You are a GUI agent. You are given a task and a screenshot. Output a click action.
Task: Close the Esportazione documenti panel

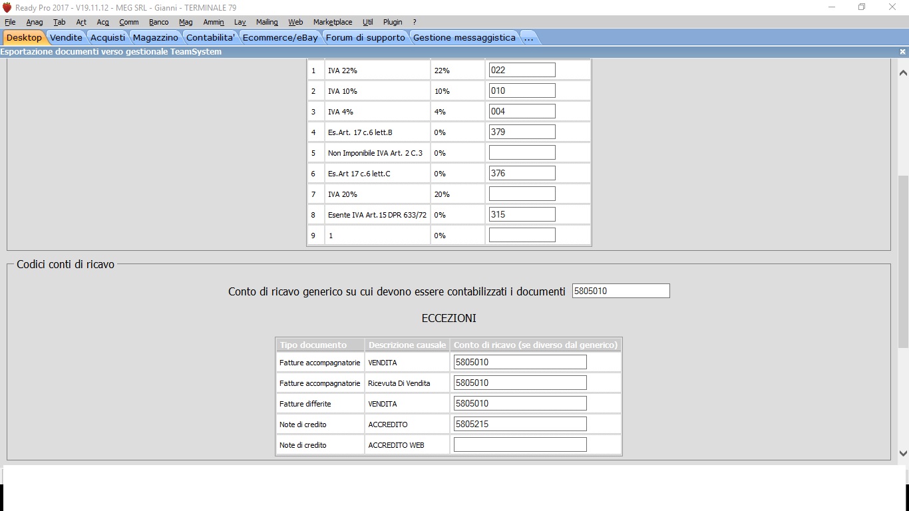(x=903, y=51)
